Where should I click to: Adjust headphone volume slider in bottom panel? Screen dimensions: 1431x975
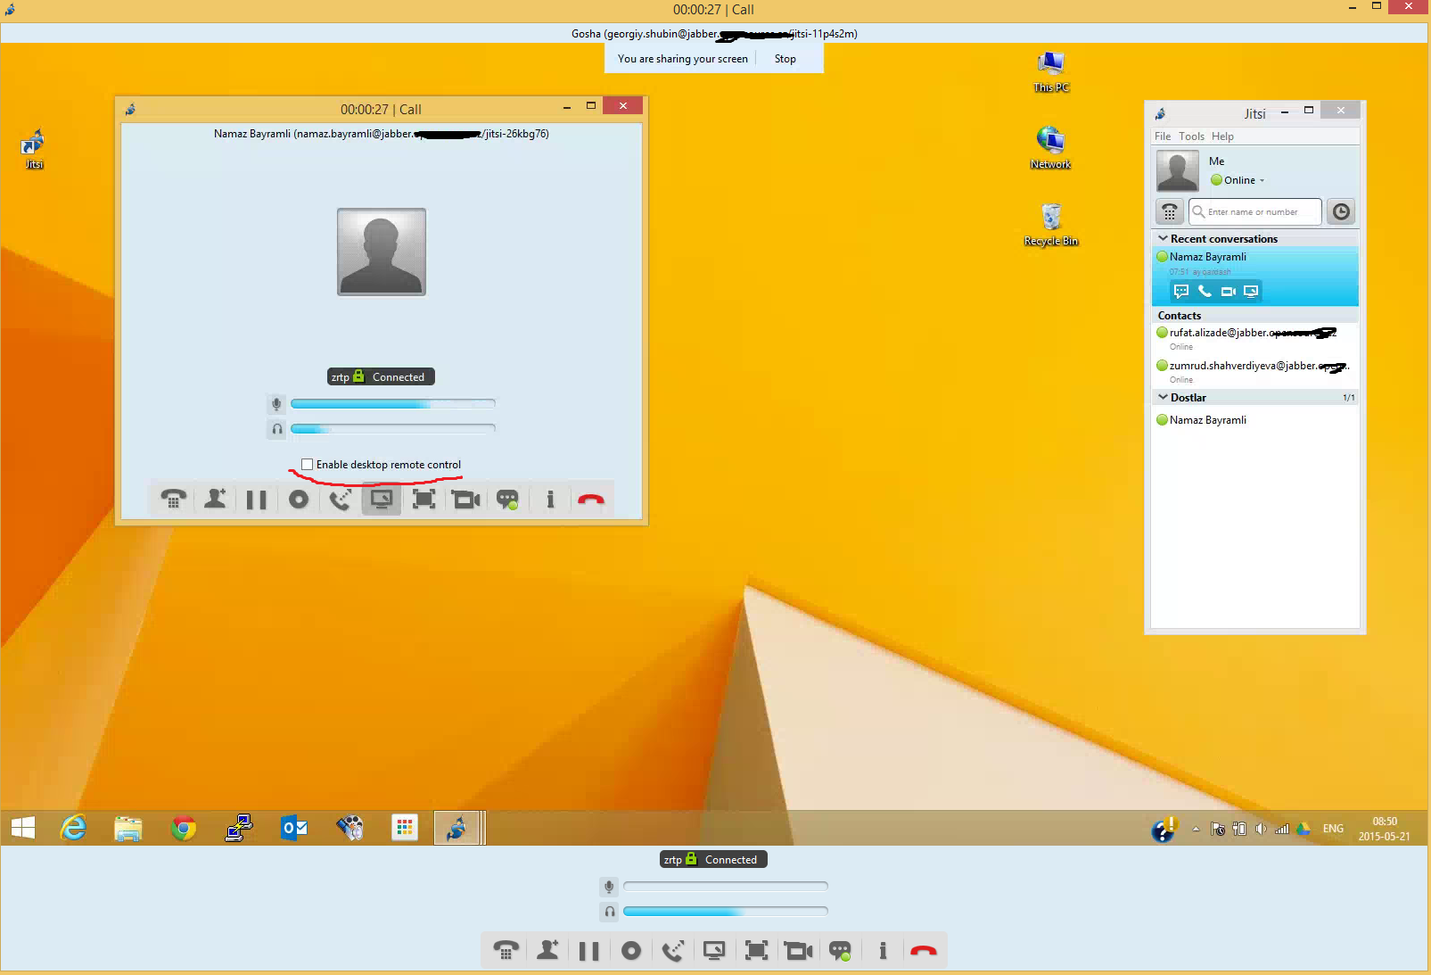click(726, 911)
